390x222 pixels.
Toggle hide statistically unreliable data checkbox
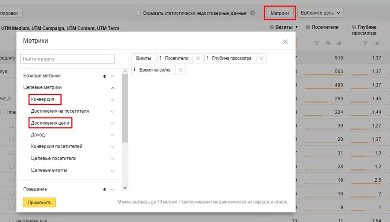click(x=138, y=13)
